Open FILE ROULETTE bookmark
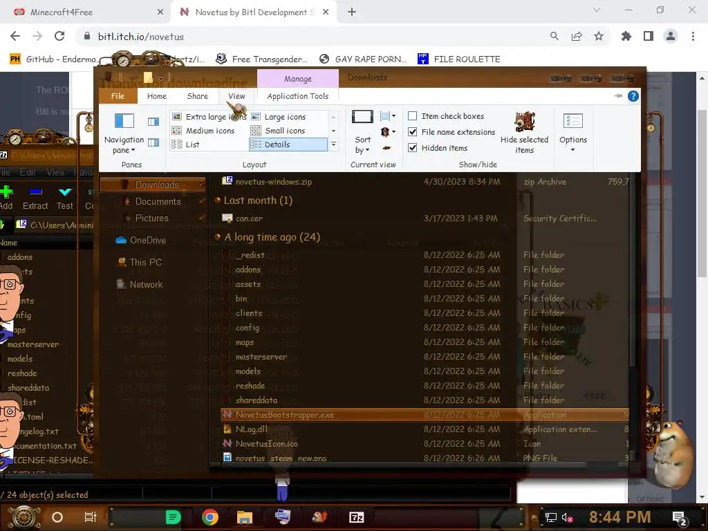The width and height of the screenshot is (708, 531). click(459, 59)
